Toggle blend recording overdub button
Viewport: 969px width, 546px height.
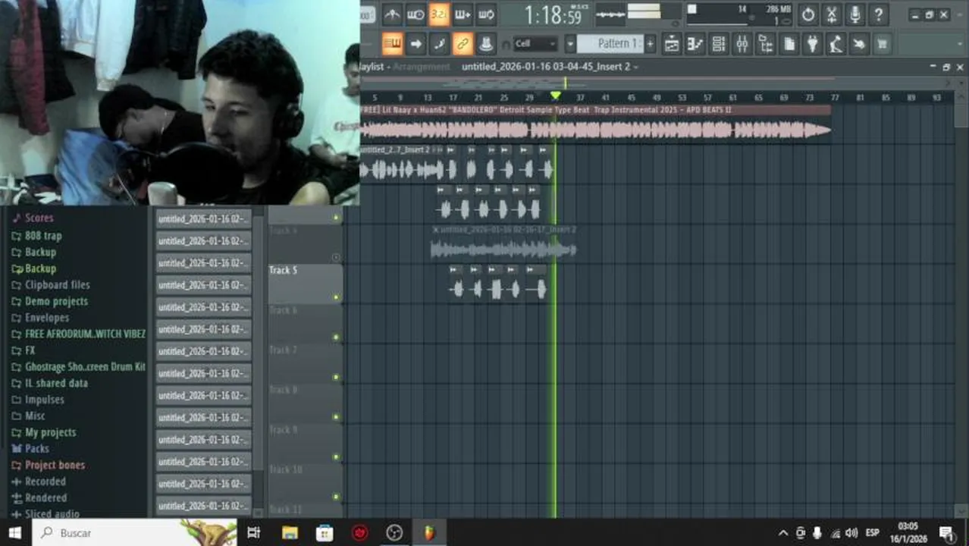(x=463, y=14)
